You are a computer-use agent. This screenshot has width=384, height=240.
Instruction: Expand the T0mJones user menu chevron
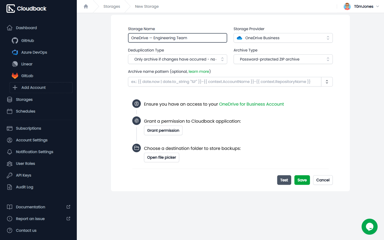coord(378,6)
